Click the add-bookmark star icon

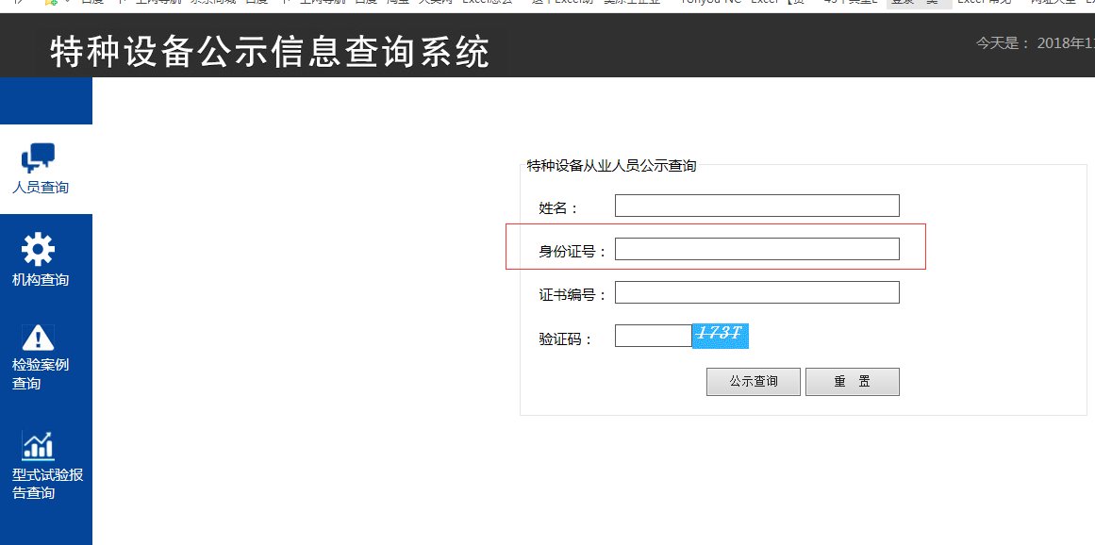pos(52,3)
